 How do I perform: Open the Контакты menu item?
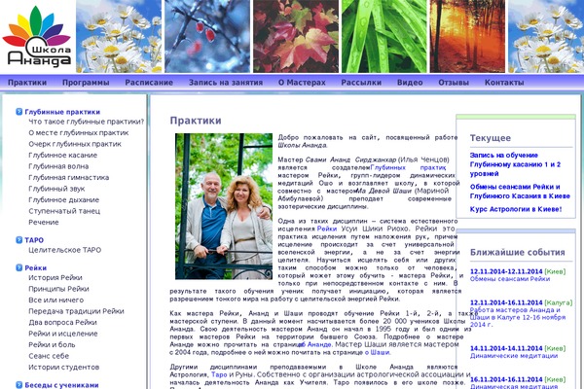(504, 83)
